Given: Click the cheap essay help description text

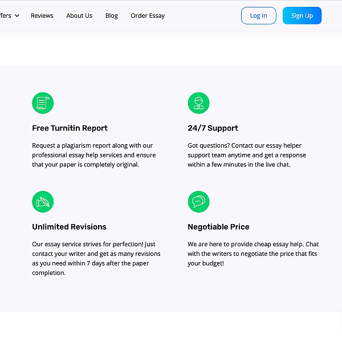Looking at the screenshot, I should coord(253,254).
